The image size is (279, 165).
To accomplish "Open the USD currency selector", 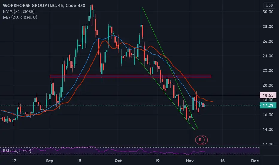I will (269, 5).
